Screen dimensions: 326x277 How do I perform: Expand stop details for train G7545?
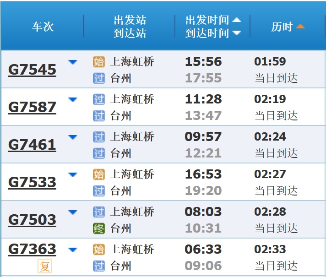(x=73, y=62)
